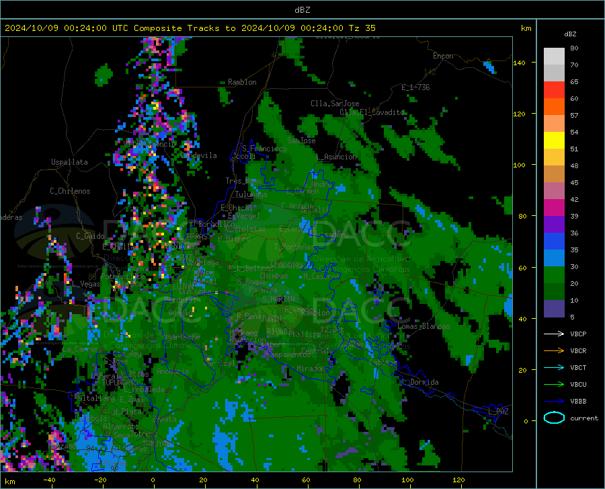Click the 'VBCT' legend label
The width and height of the screenshot is (605, 489).
578,367
